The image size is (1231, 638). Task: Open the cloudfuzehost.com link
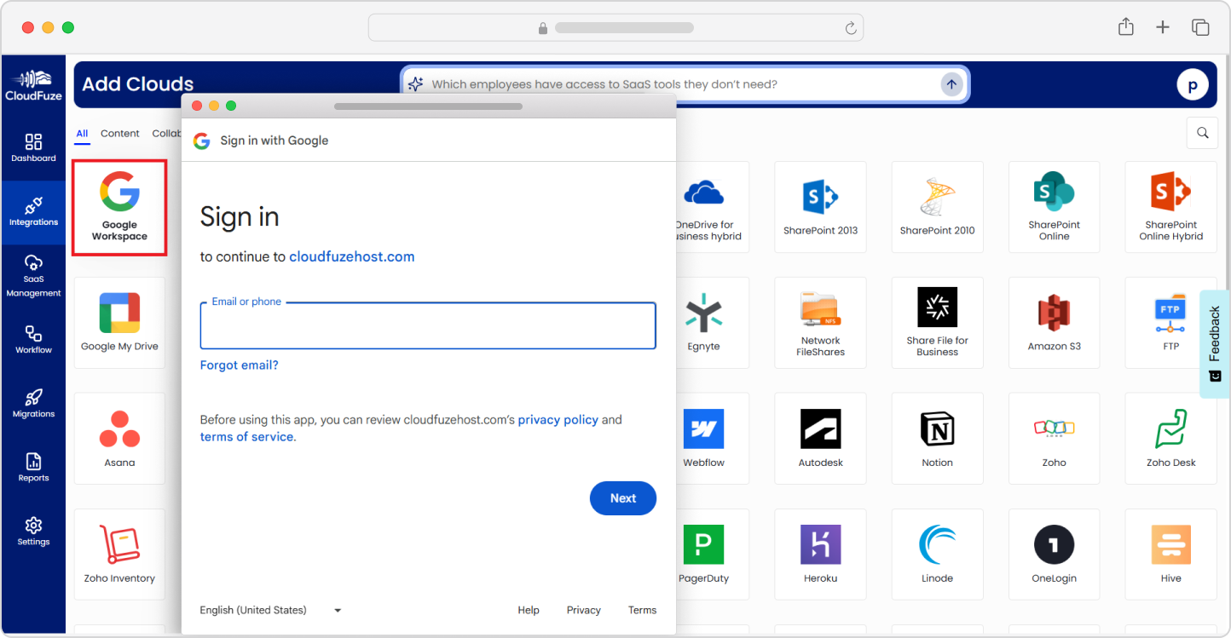coord(352,256)
